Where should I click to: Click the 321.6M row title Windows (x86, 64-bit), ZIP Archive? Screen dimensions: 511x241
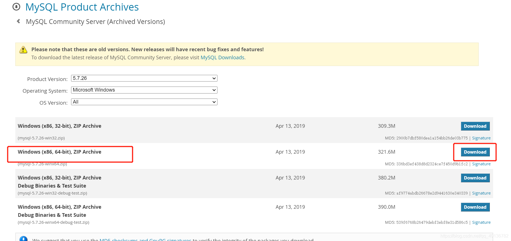pyautogui.click(x=60, y=152)
